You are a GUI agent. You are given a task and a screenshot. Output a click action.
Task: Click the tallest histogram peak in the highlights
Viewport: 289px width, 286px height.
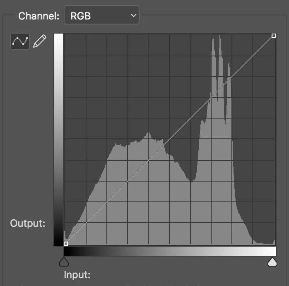pyautogui.click(x=219, y=37)
